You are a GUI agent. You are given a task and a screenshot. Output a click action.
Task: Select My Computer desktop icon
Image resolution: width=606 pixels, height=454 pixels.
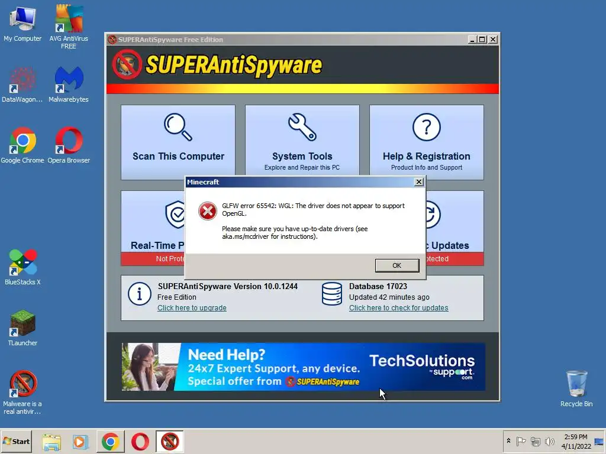[22, 24]
